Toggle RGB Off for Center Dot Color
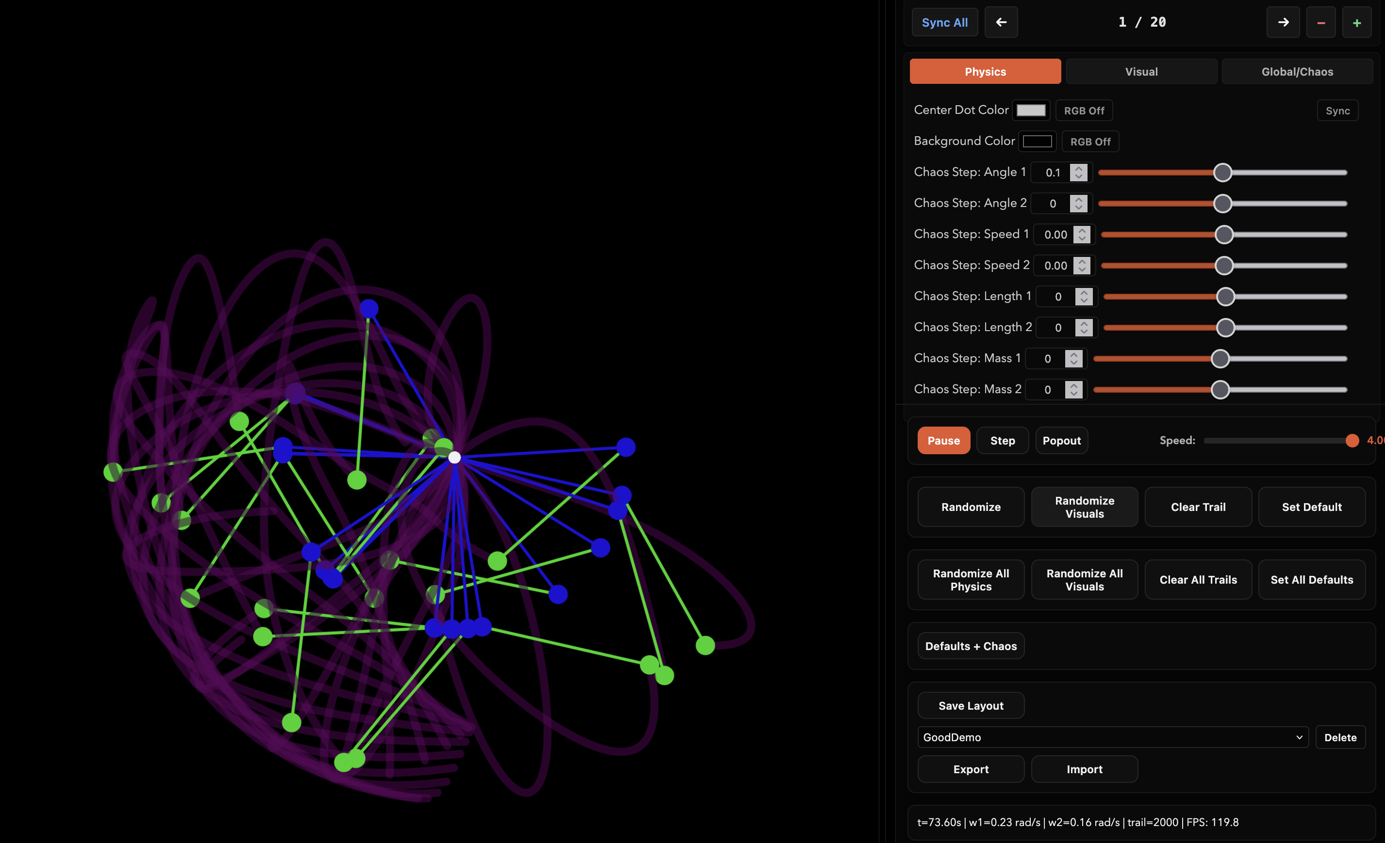Image resolution: width=1385 pixels, height=843 pixels. click(x=1084, y=111)
